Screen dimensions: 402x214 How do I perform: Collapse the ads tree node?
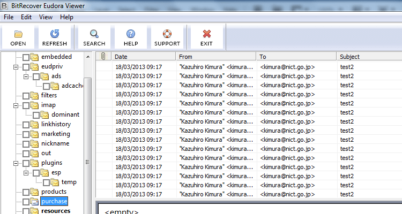click(26, 77)
